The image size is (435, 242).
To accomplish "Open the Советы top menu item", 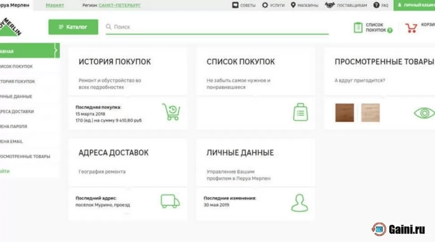I will pos(244,5).
